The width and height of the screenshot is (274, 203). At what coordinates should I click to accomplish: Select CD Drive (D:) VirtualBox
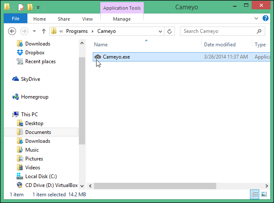point(51,185)
